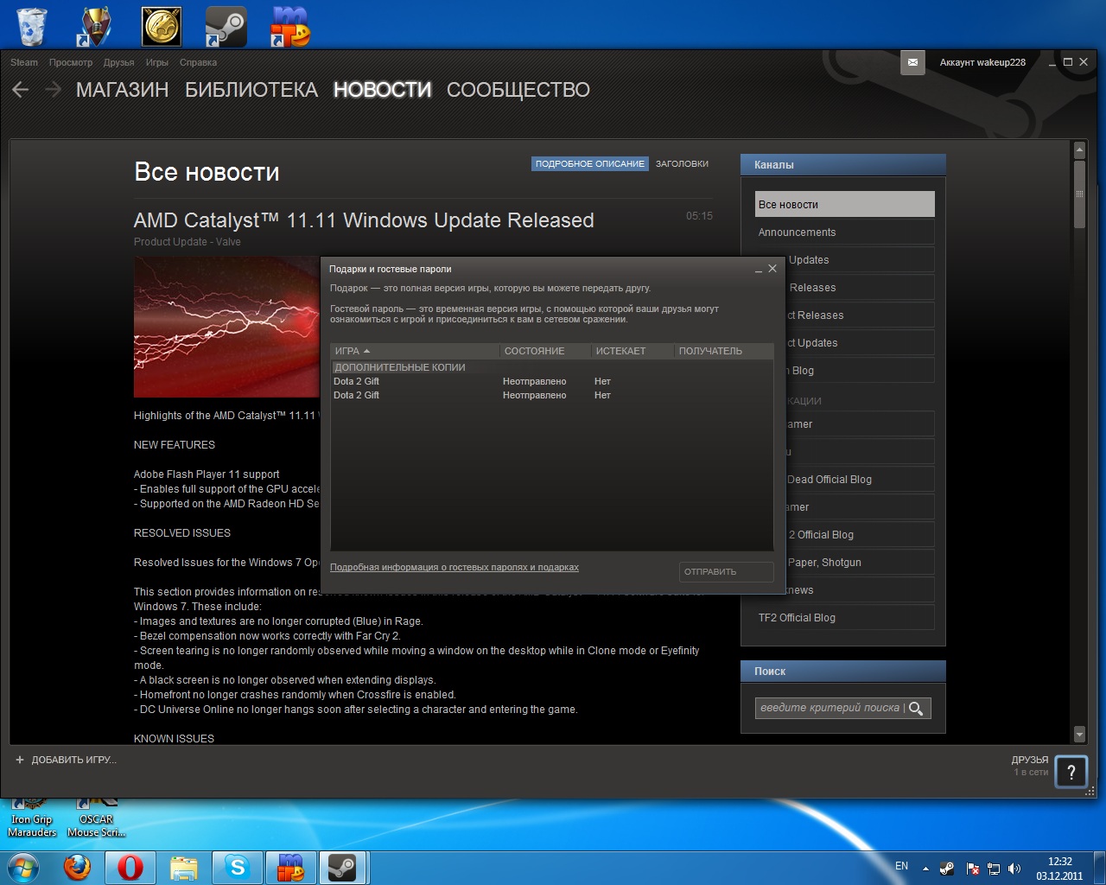Open Windows Explorer from the taskbar
1106x885 pixels.
click(x=184, y=867)
